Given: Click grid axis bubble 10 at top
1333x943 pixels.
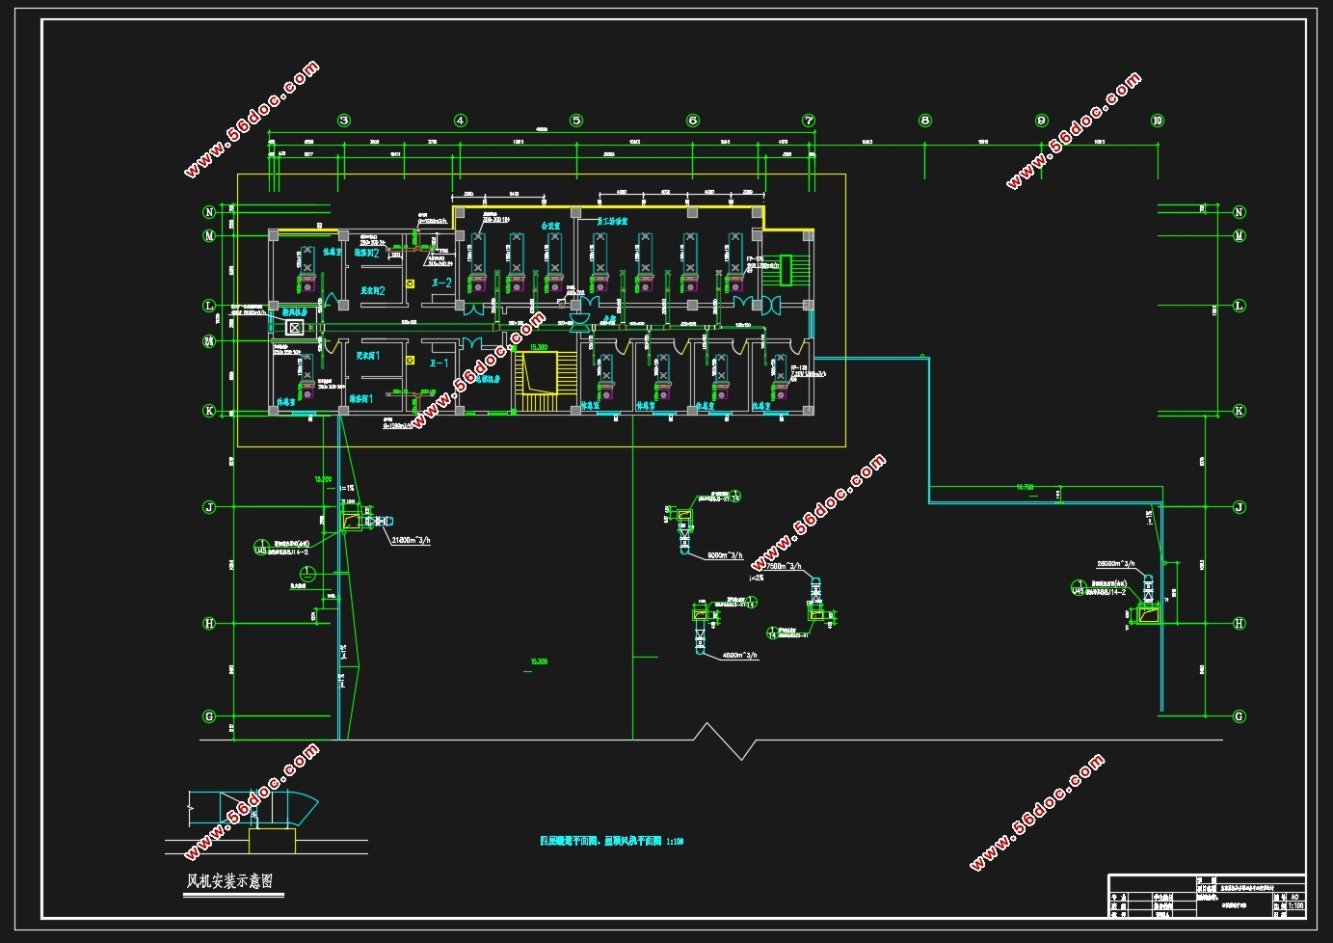Looking at the screenshot, I should (x=1158, y=121).
